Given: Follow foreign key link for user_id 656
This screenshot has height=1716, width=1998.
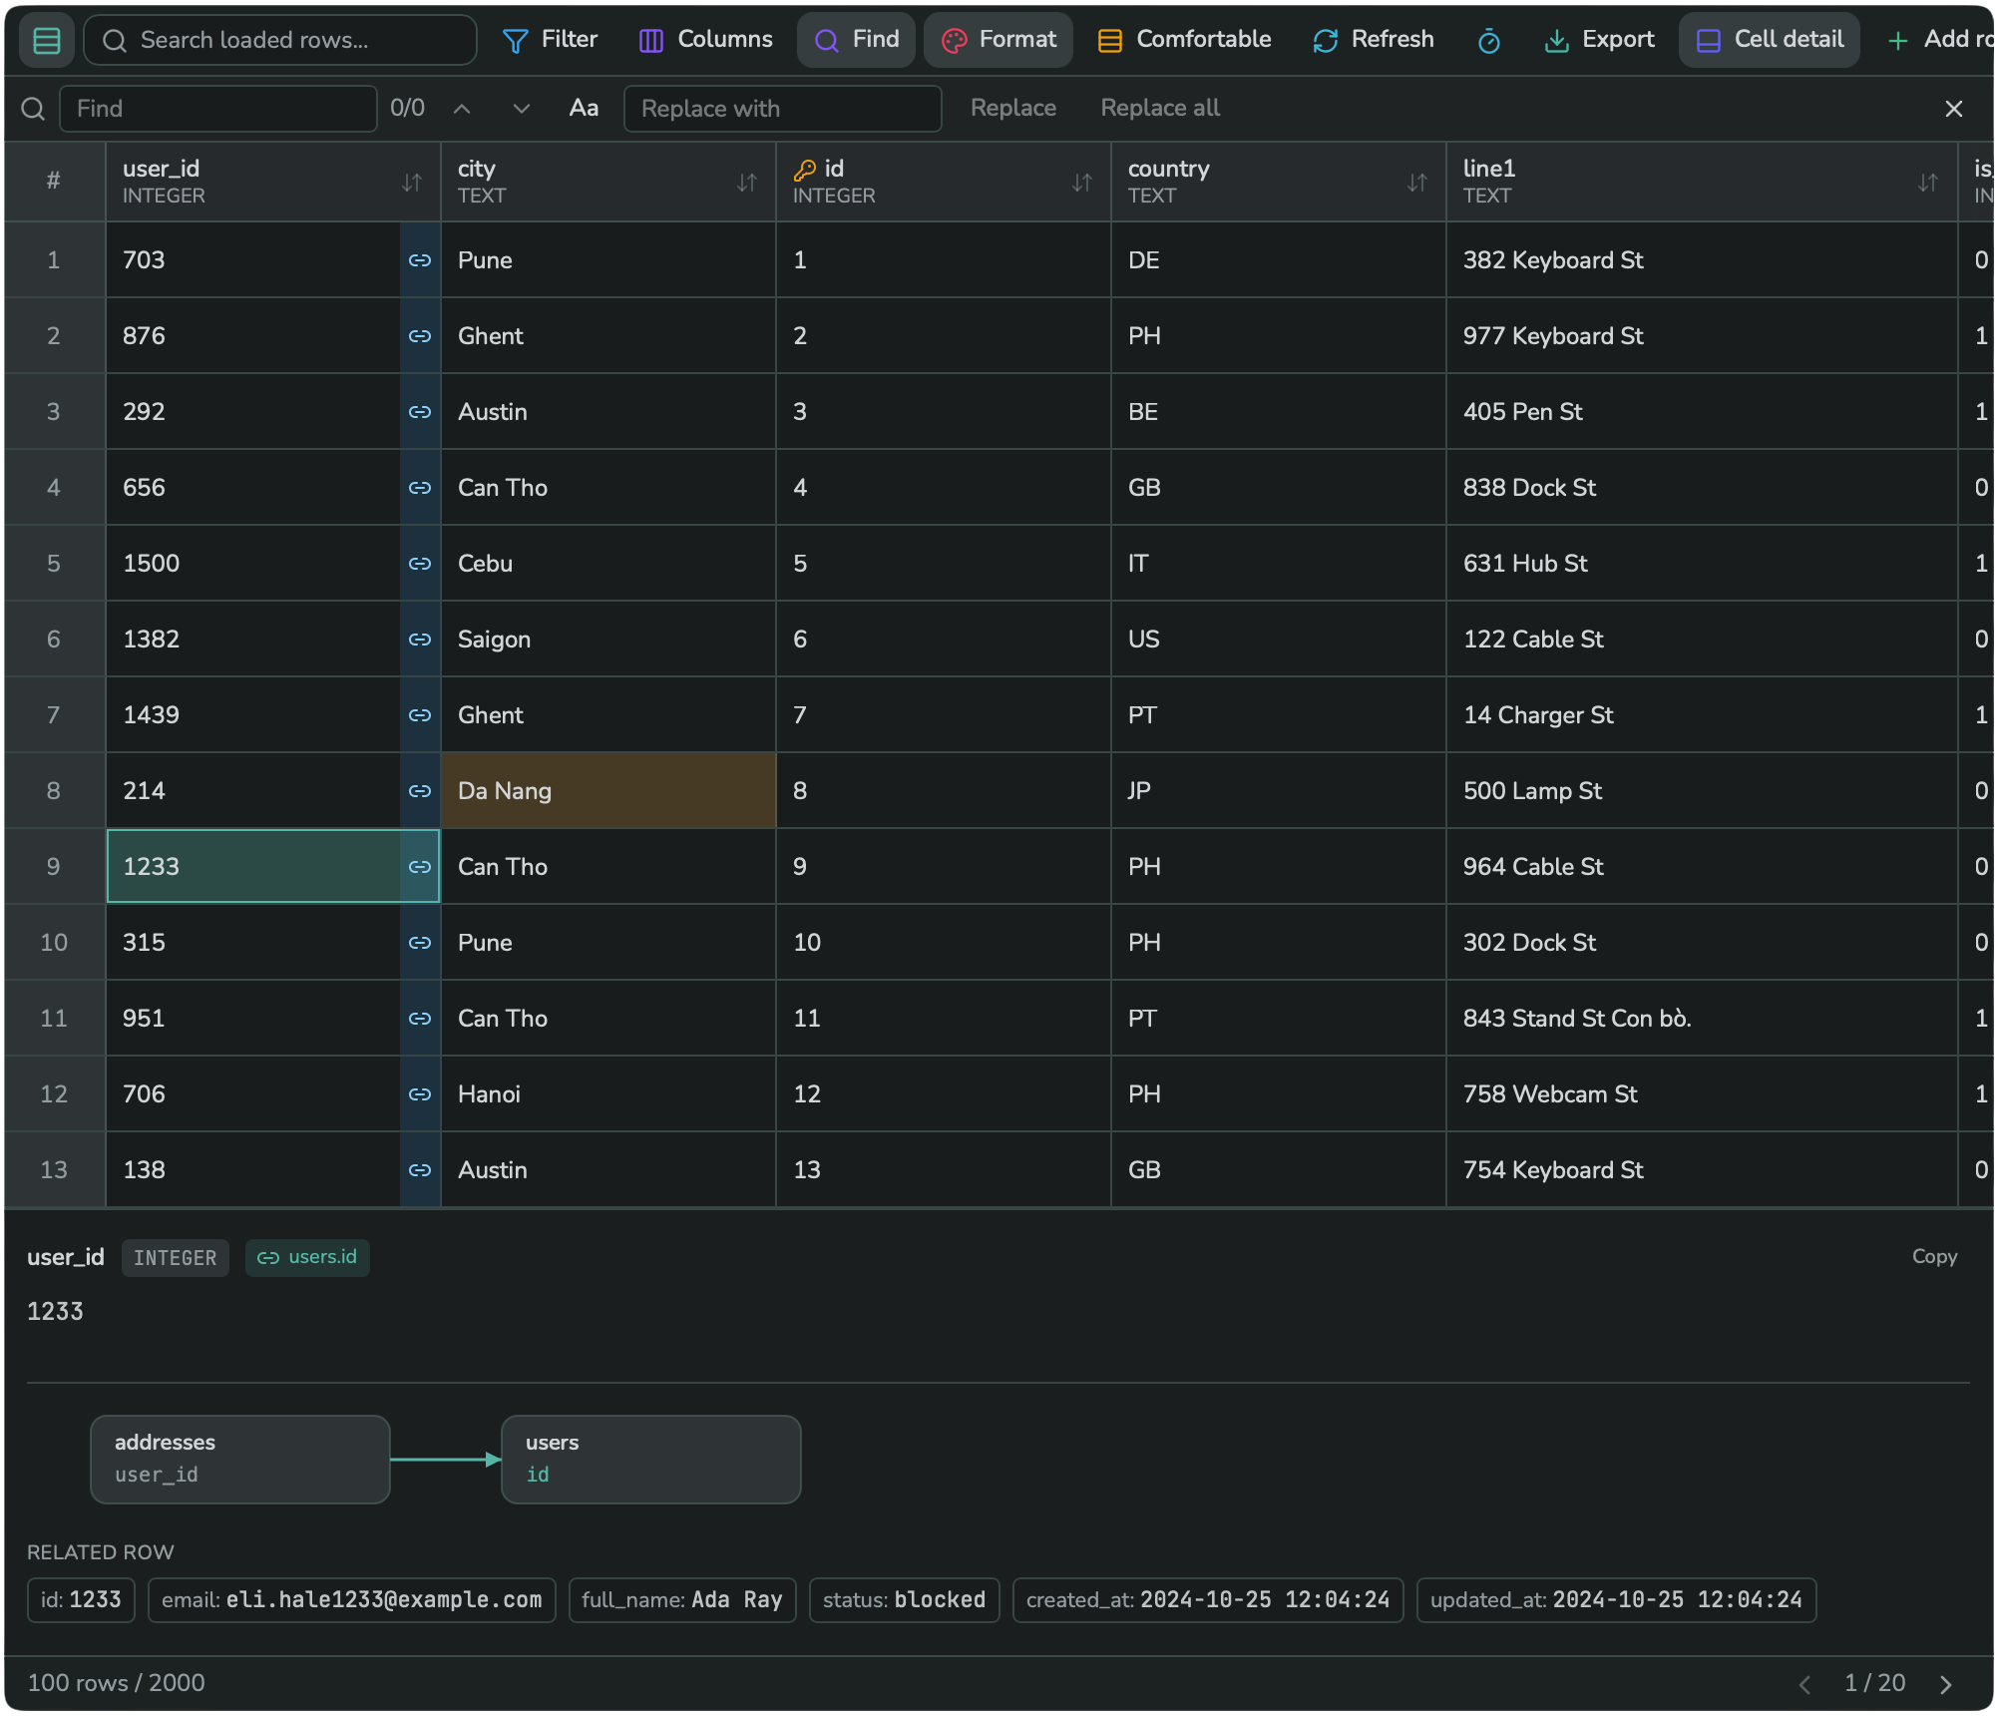Looking at the screenshot, I should (420, 488).
